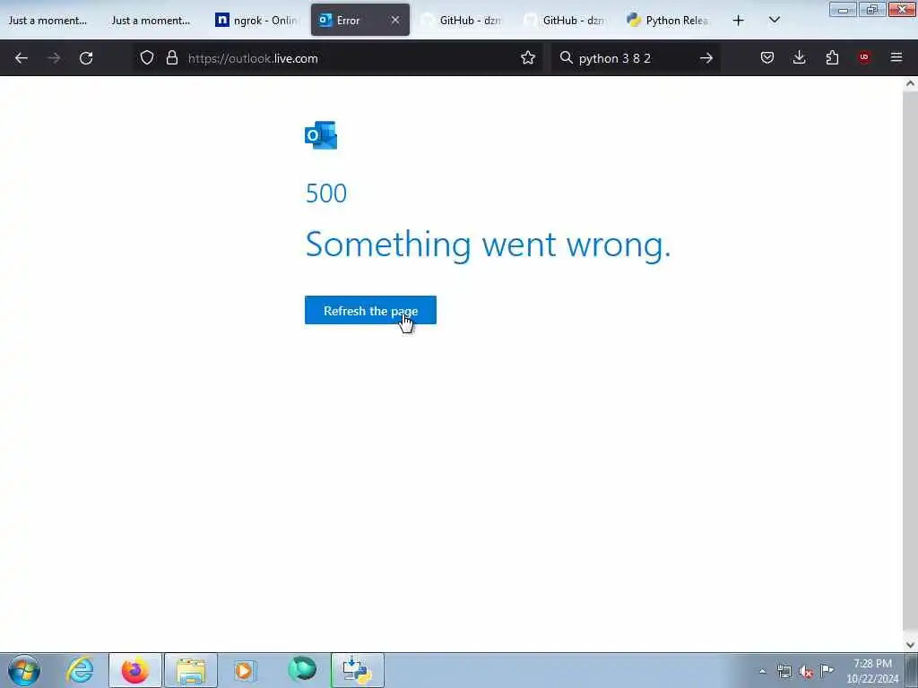Screen dimensions: 918x688
Task: Show hidden system tray icons
Action: click(762, 671)
